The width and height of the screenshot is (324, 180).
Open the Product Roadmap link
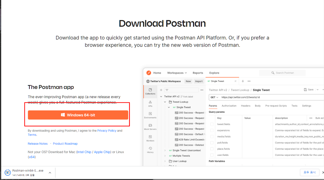click(65, 144)
